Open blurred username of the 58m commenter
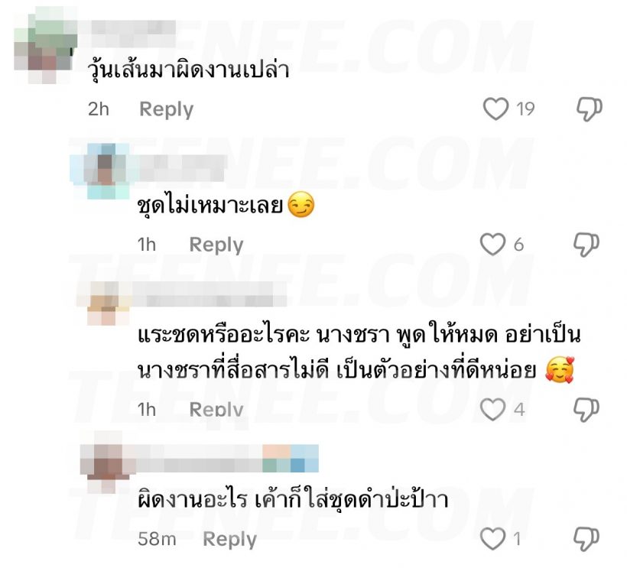 [227, 459]
